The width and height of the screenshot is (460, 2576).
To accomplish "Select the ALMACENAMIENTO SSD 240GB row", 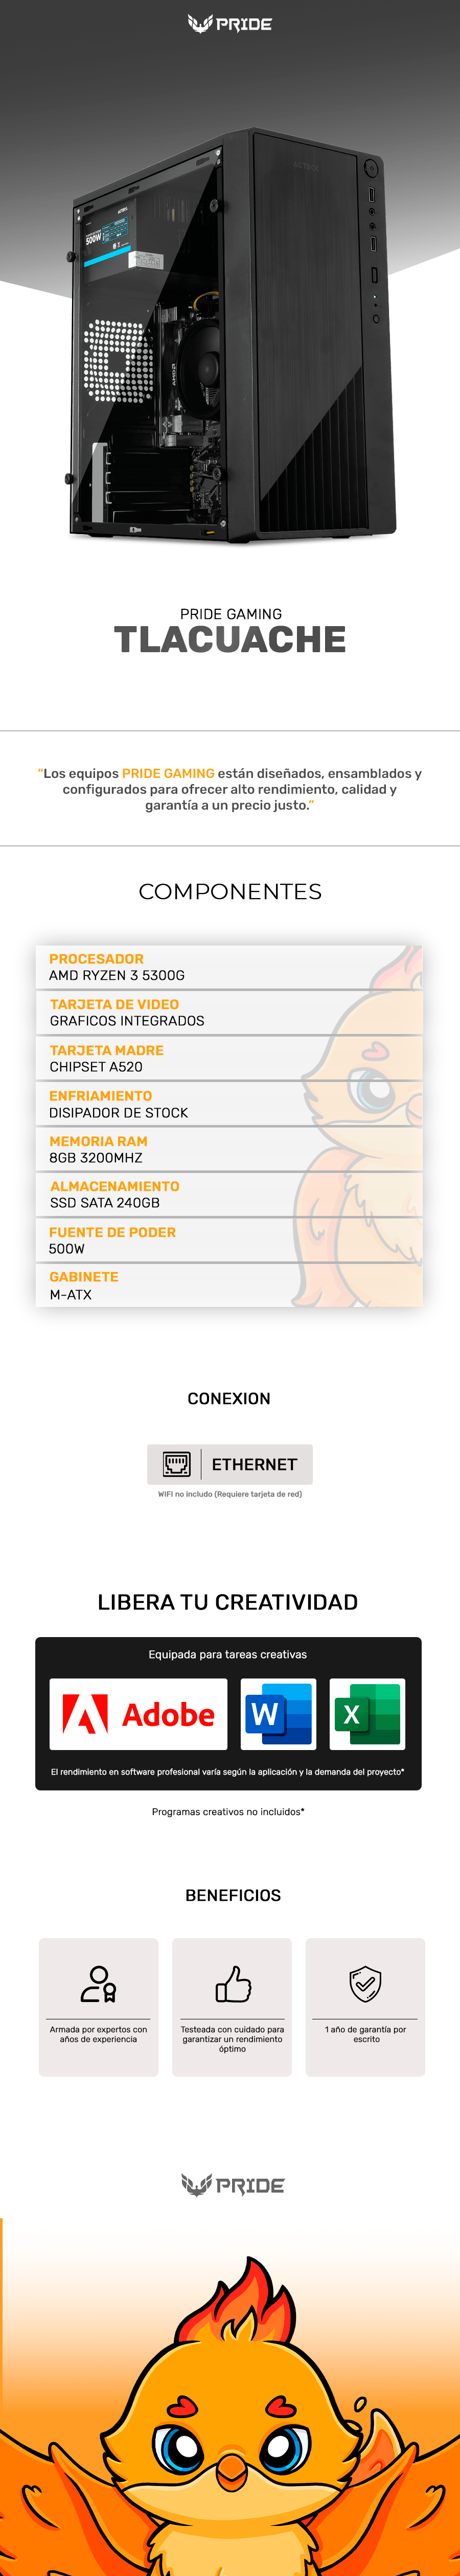I will click(229, 1194).
